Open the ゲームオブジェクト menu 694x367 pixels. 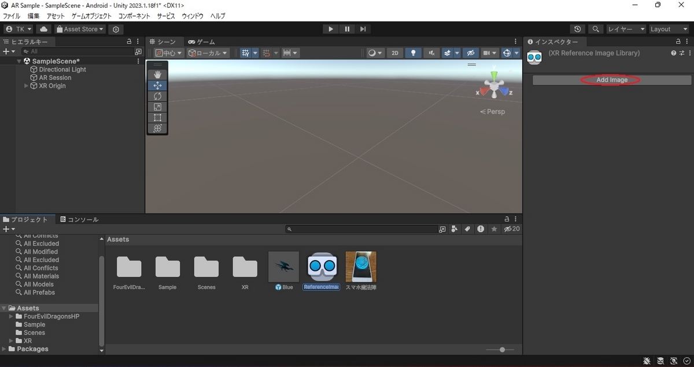click(91, 16)
